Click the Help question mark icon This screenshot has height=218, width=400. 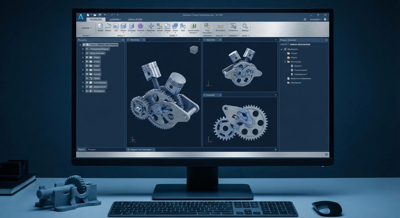coord(325,19)
